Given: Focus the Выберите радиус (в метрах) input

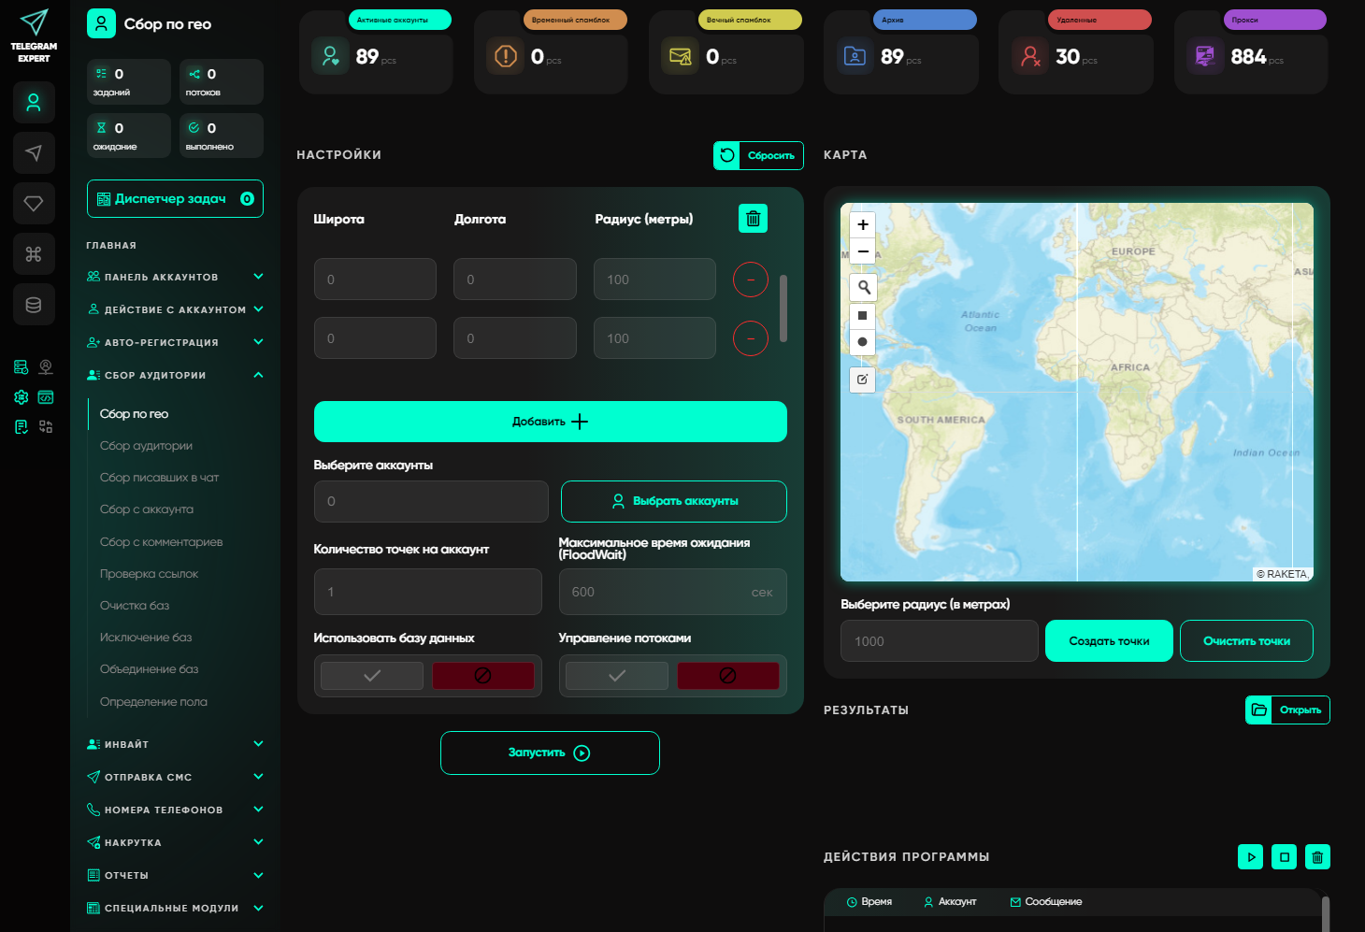Looking at the screenshot, I should tap(940, 641).
